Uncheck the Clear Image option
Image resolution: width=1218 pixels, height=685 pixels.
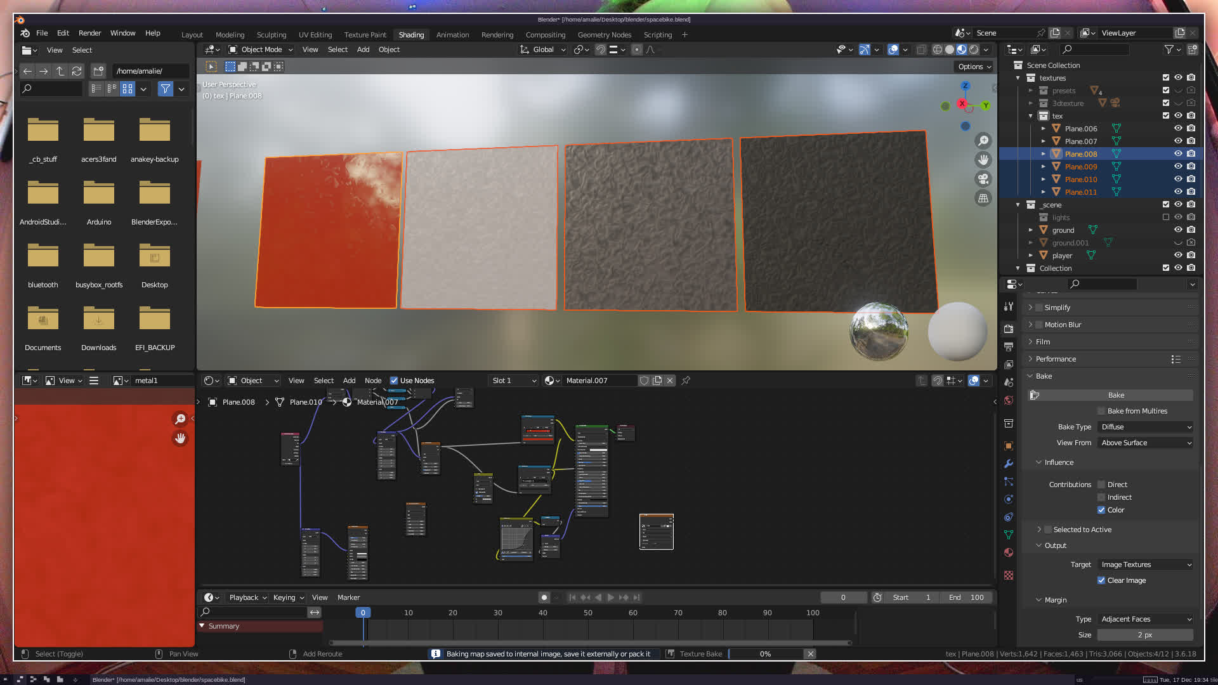point(1101,580)
